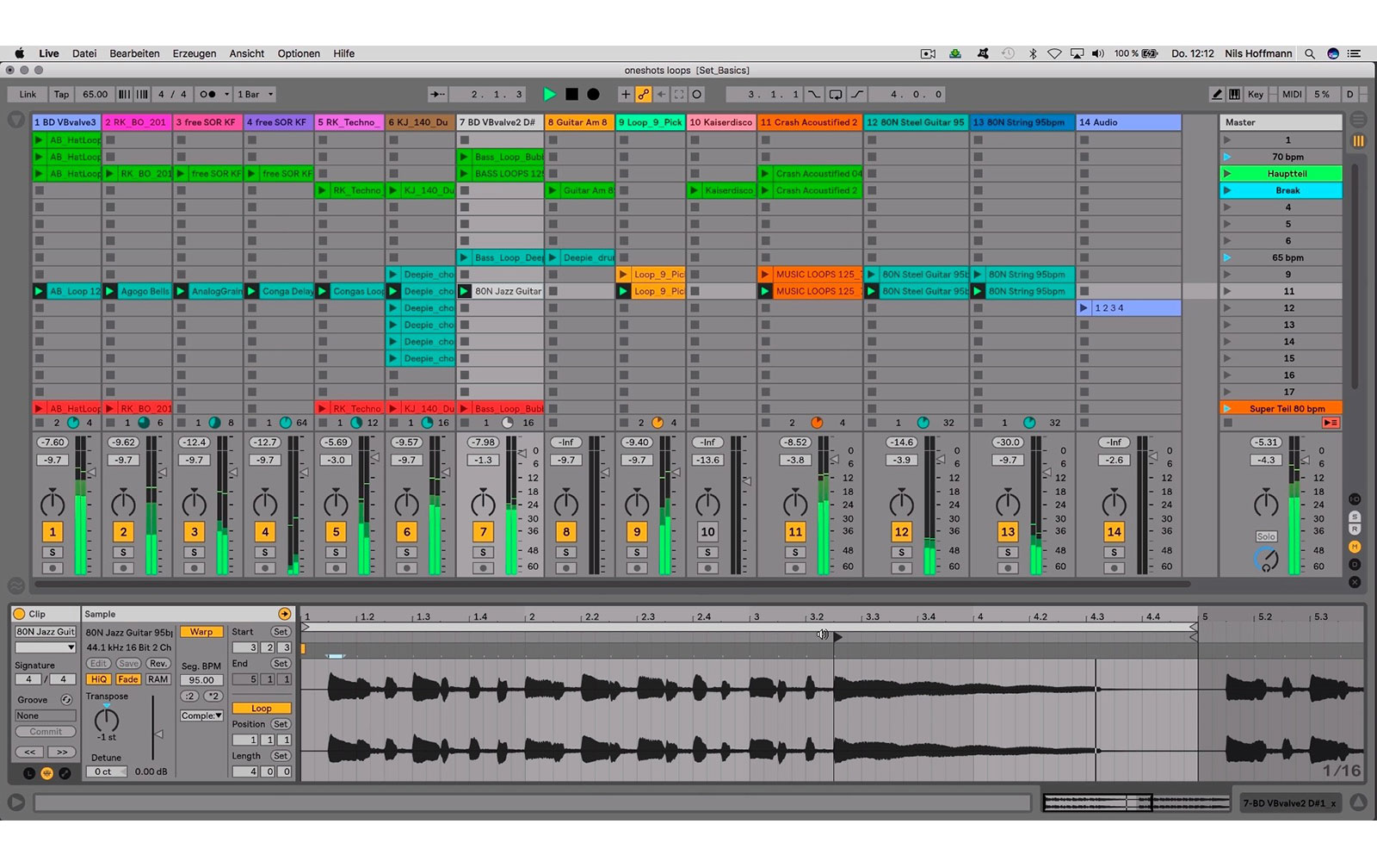Activate the Computer MIDI Keyboard icon

point(1234,94)
